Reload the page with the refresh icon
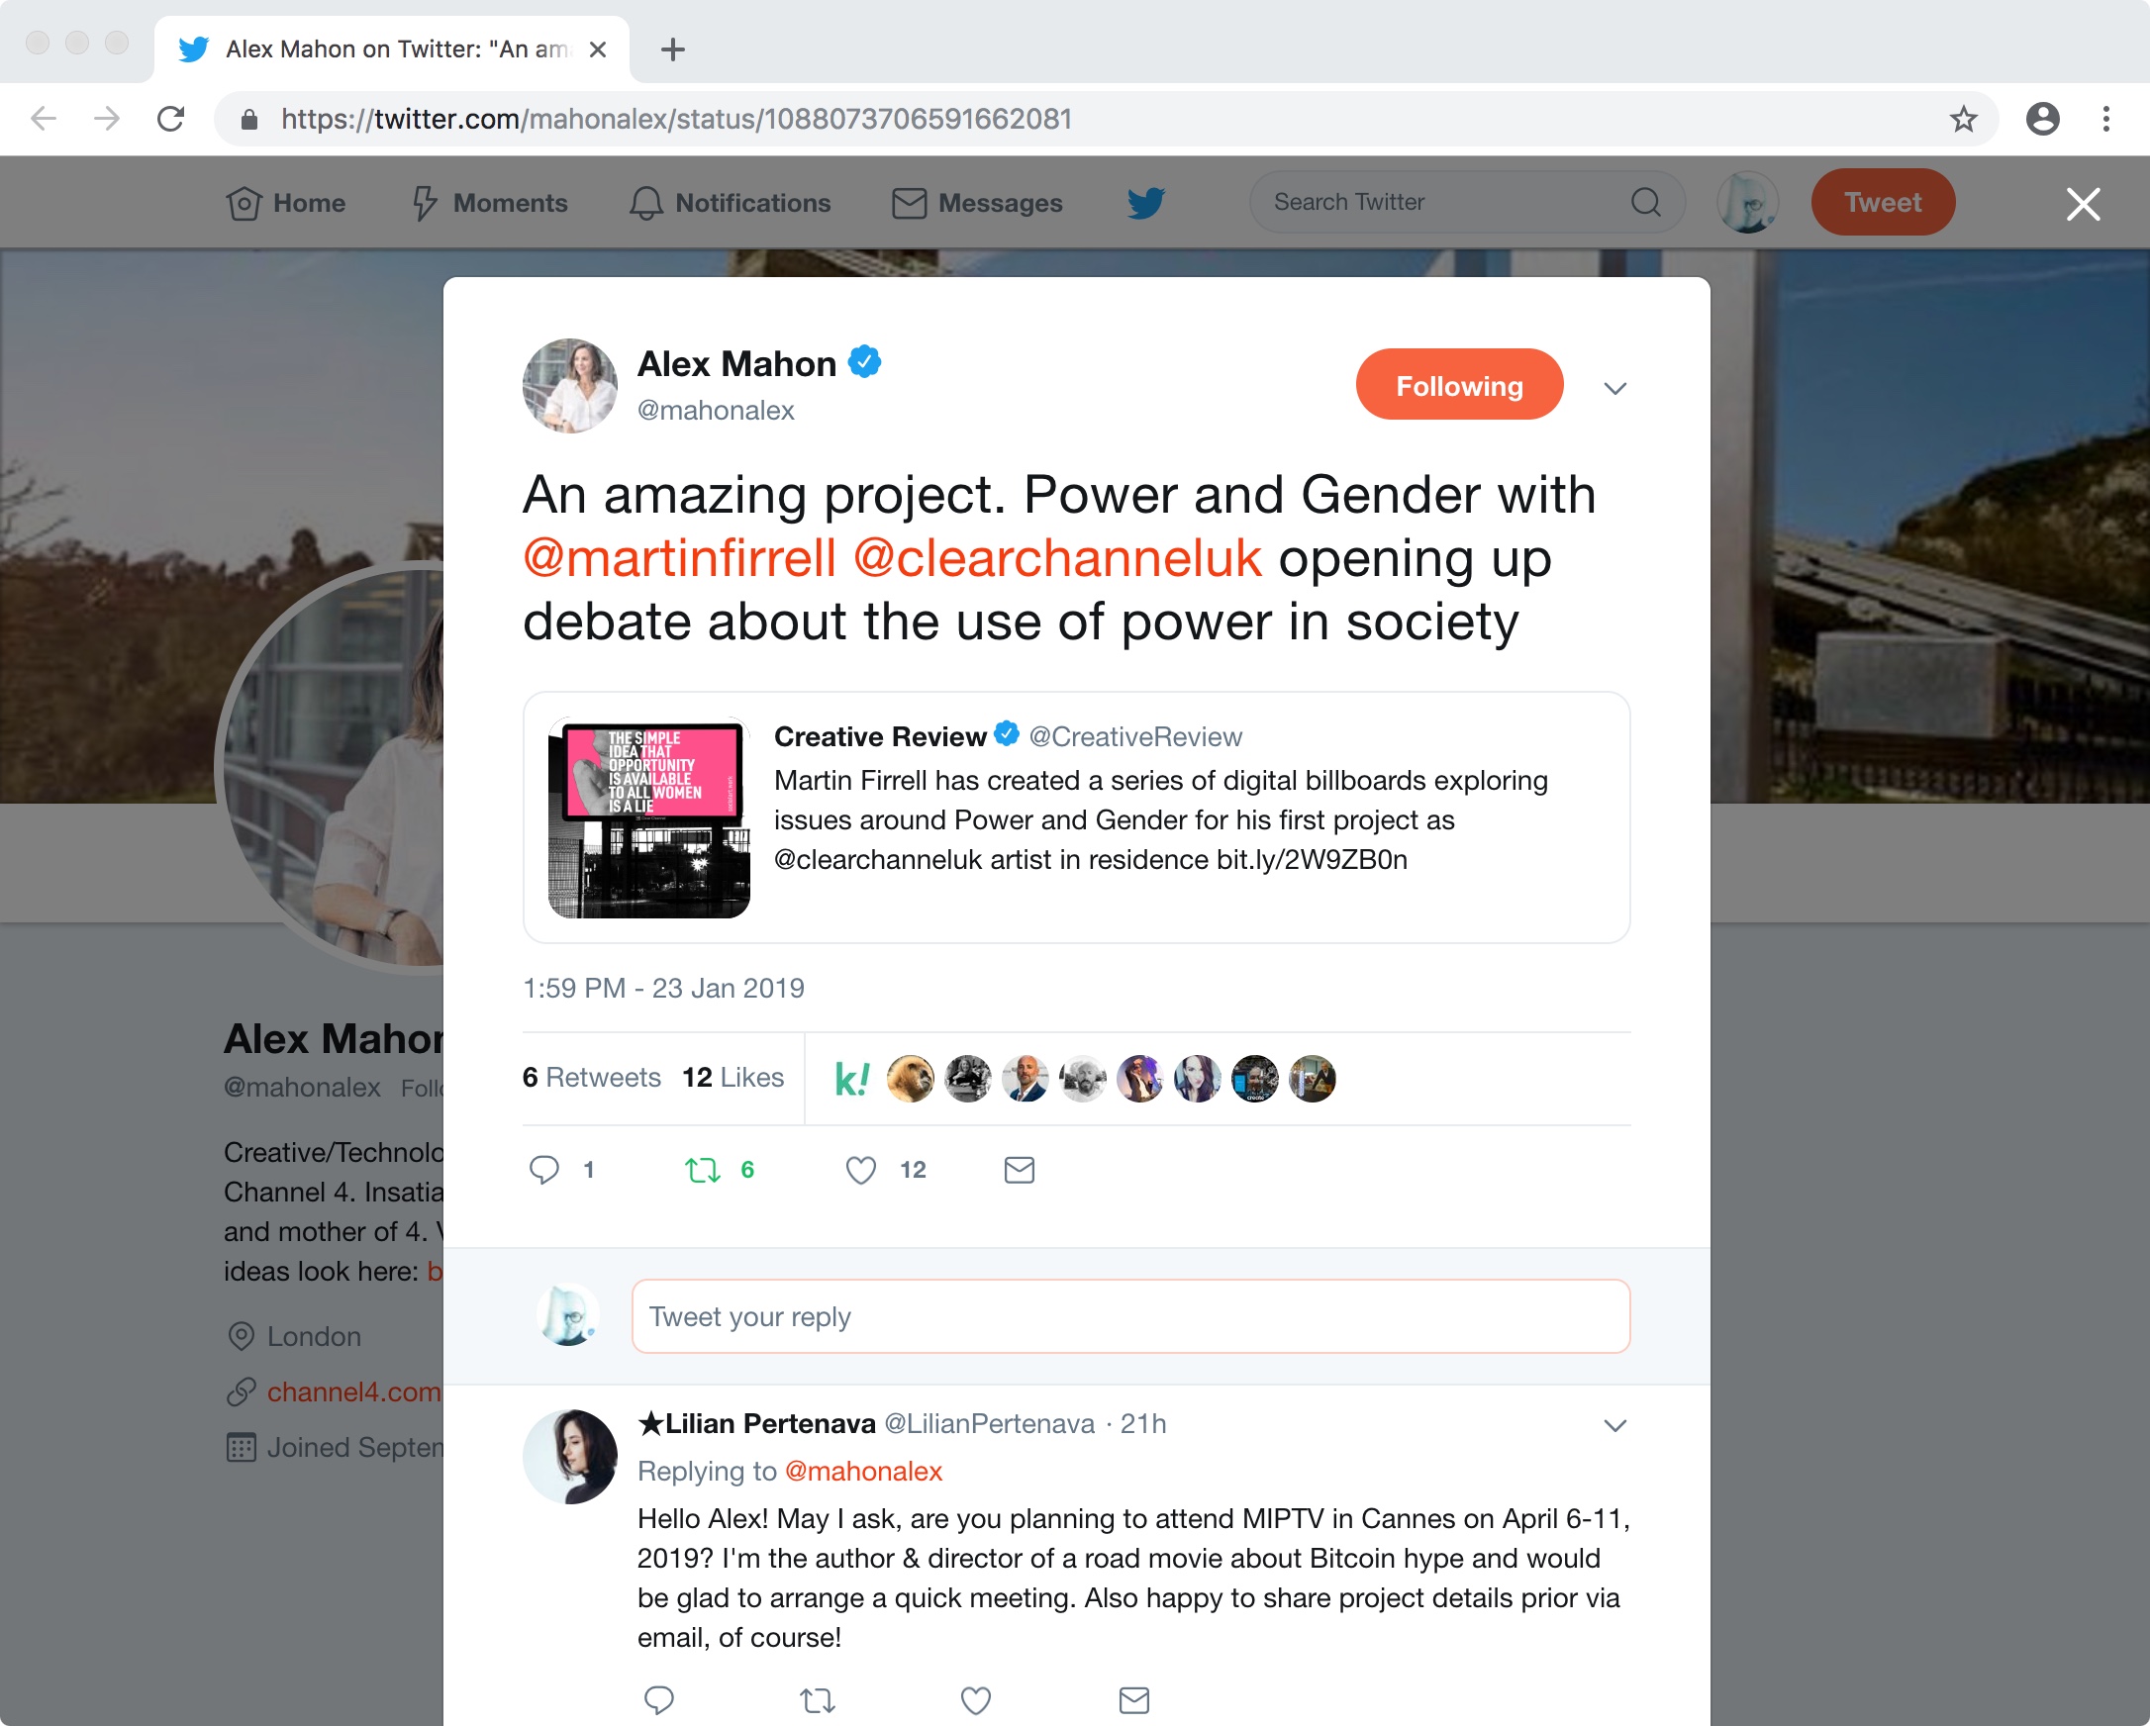Viewport: 2150px width, 1726px height. [170, 119]
